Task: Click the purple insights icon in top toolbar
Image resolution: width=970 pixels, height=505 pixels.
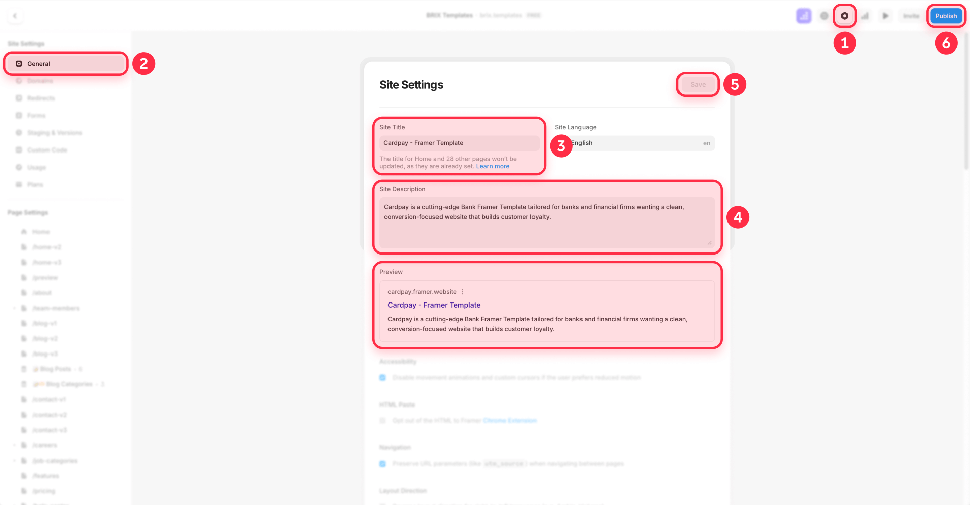Action: 804,16
